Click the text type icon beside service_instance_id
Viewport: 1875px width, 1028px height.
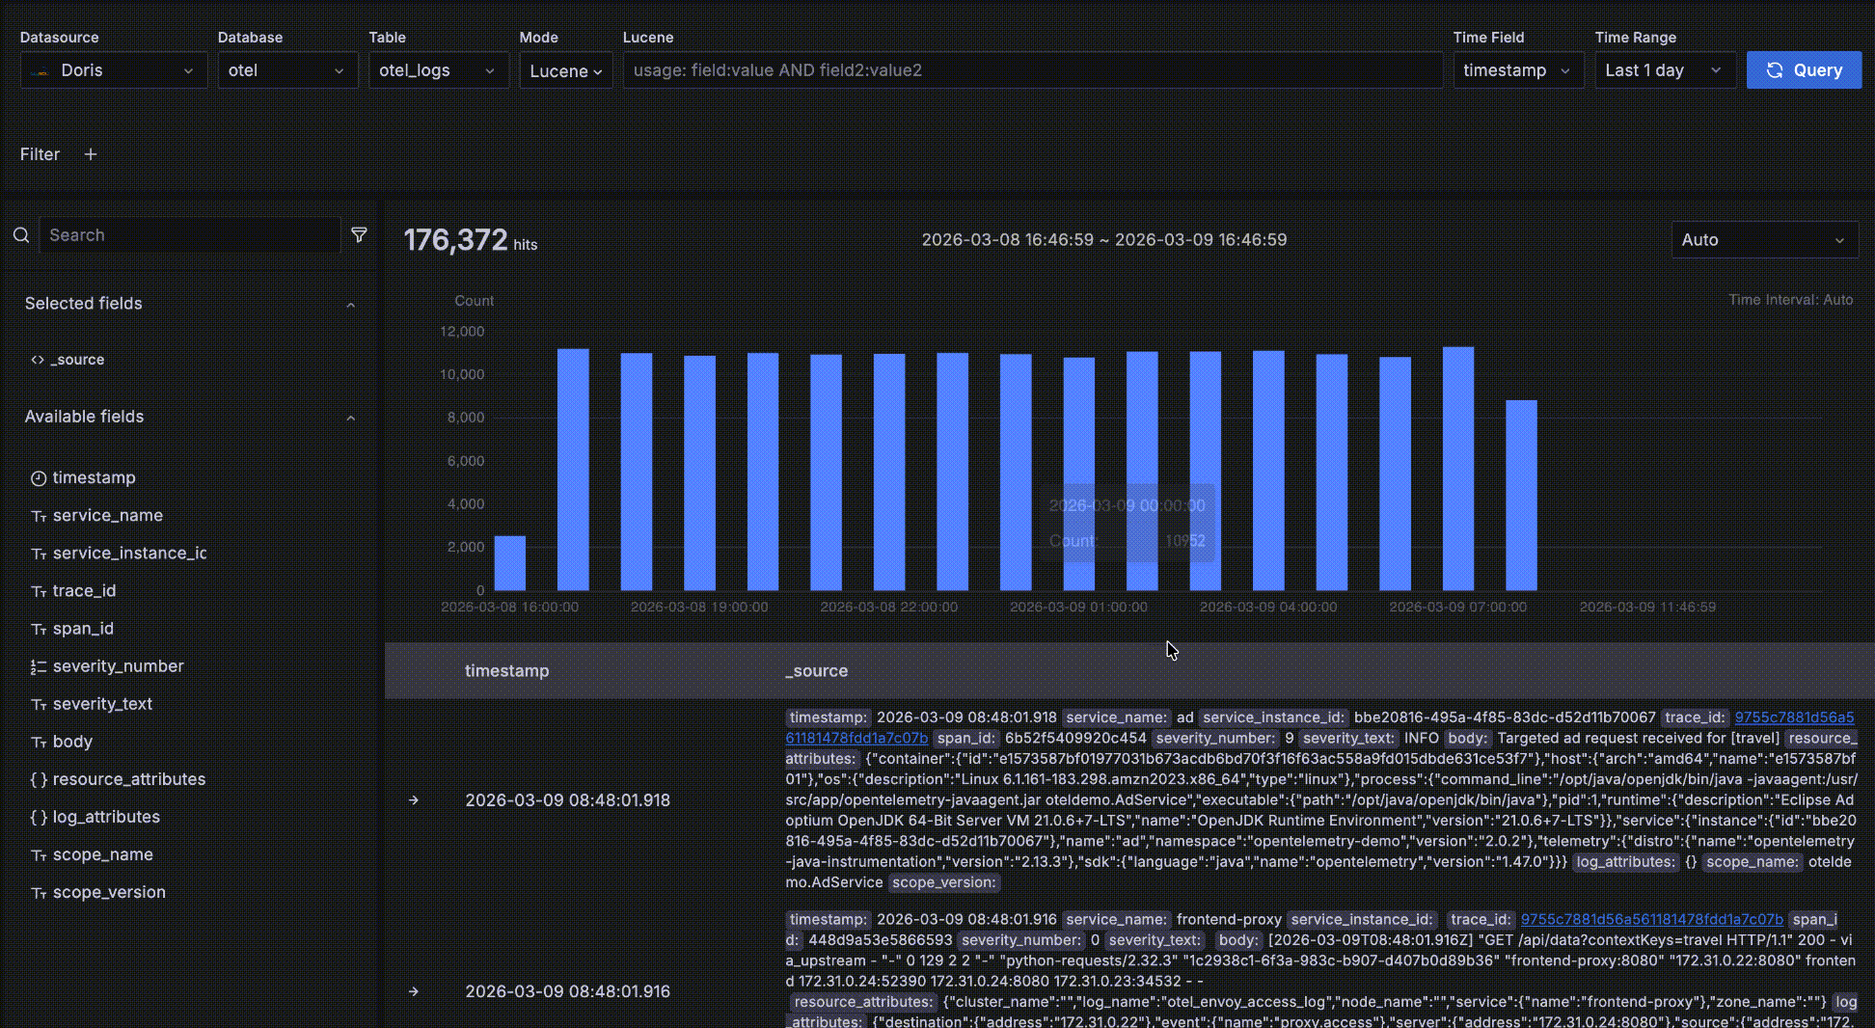(39, 554)
